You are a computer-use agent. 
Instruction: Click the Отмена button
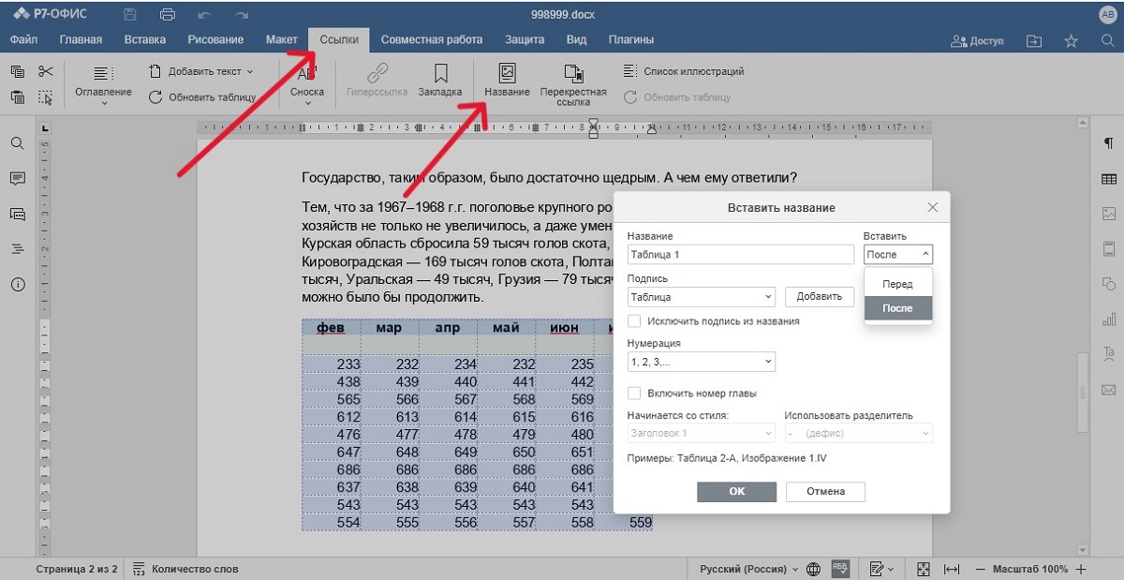tap(824, 491)
